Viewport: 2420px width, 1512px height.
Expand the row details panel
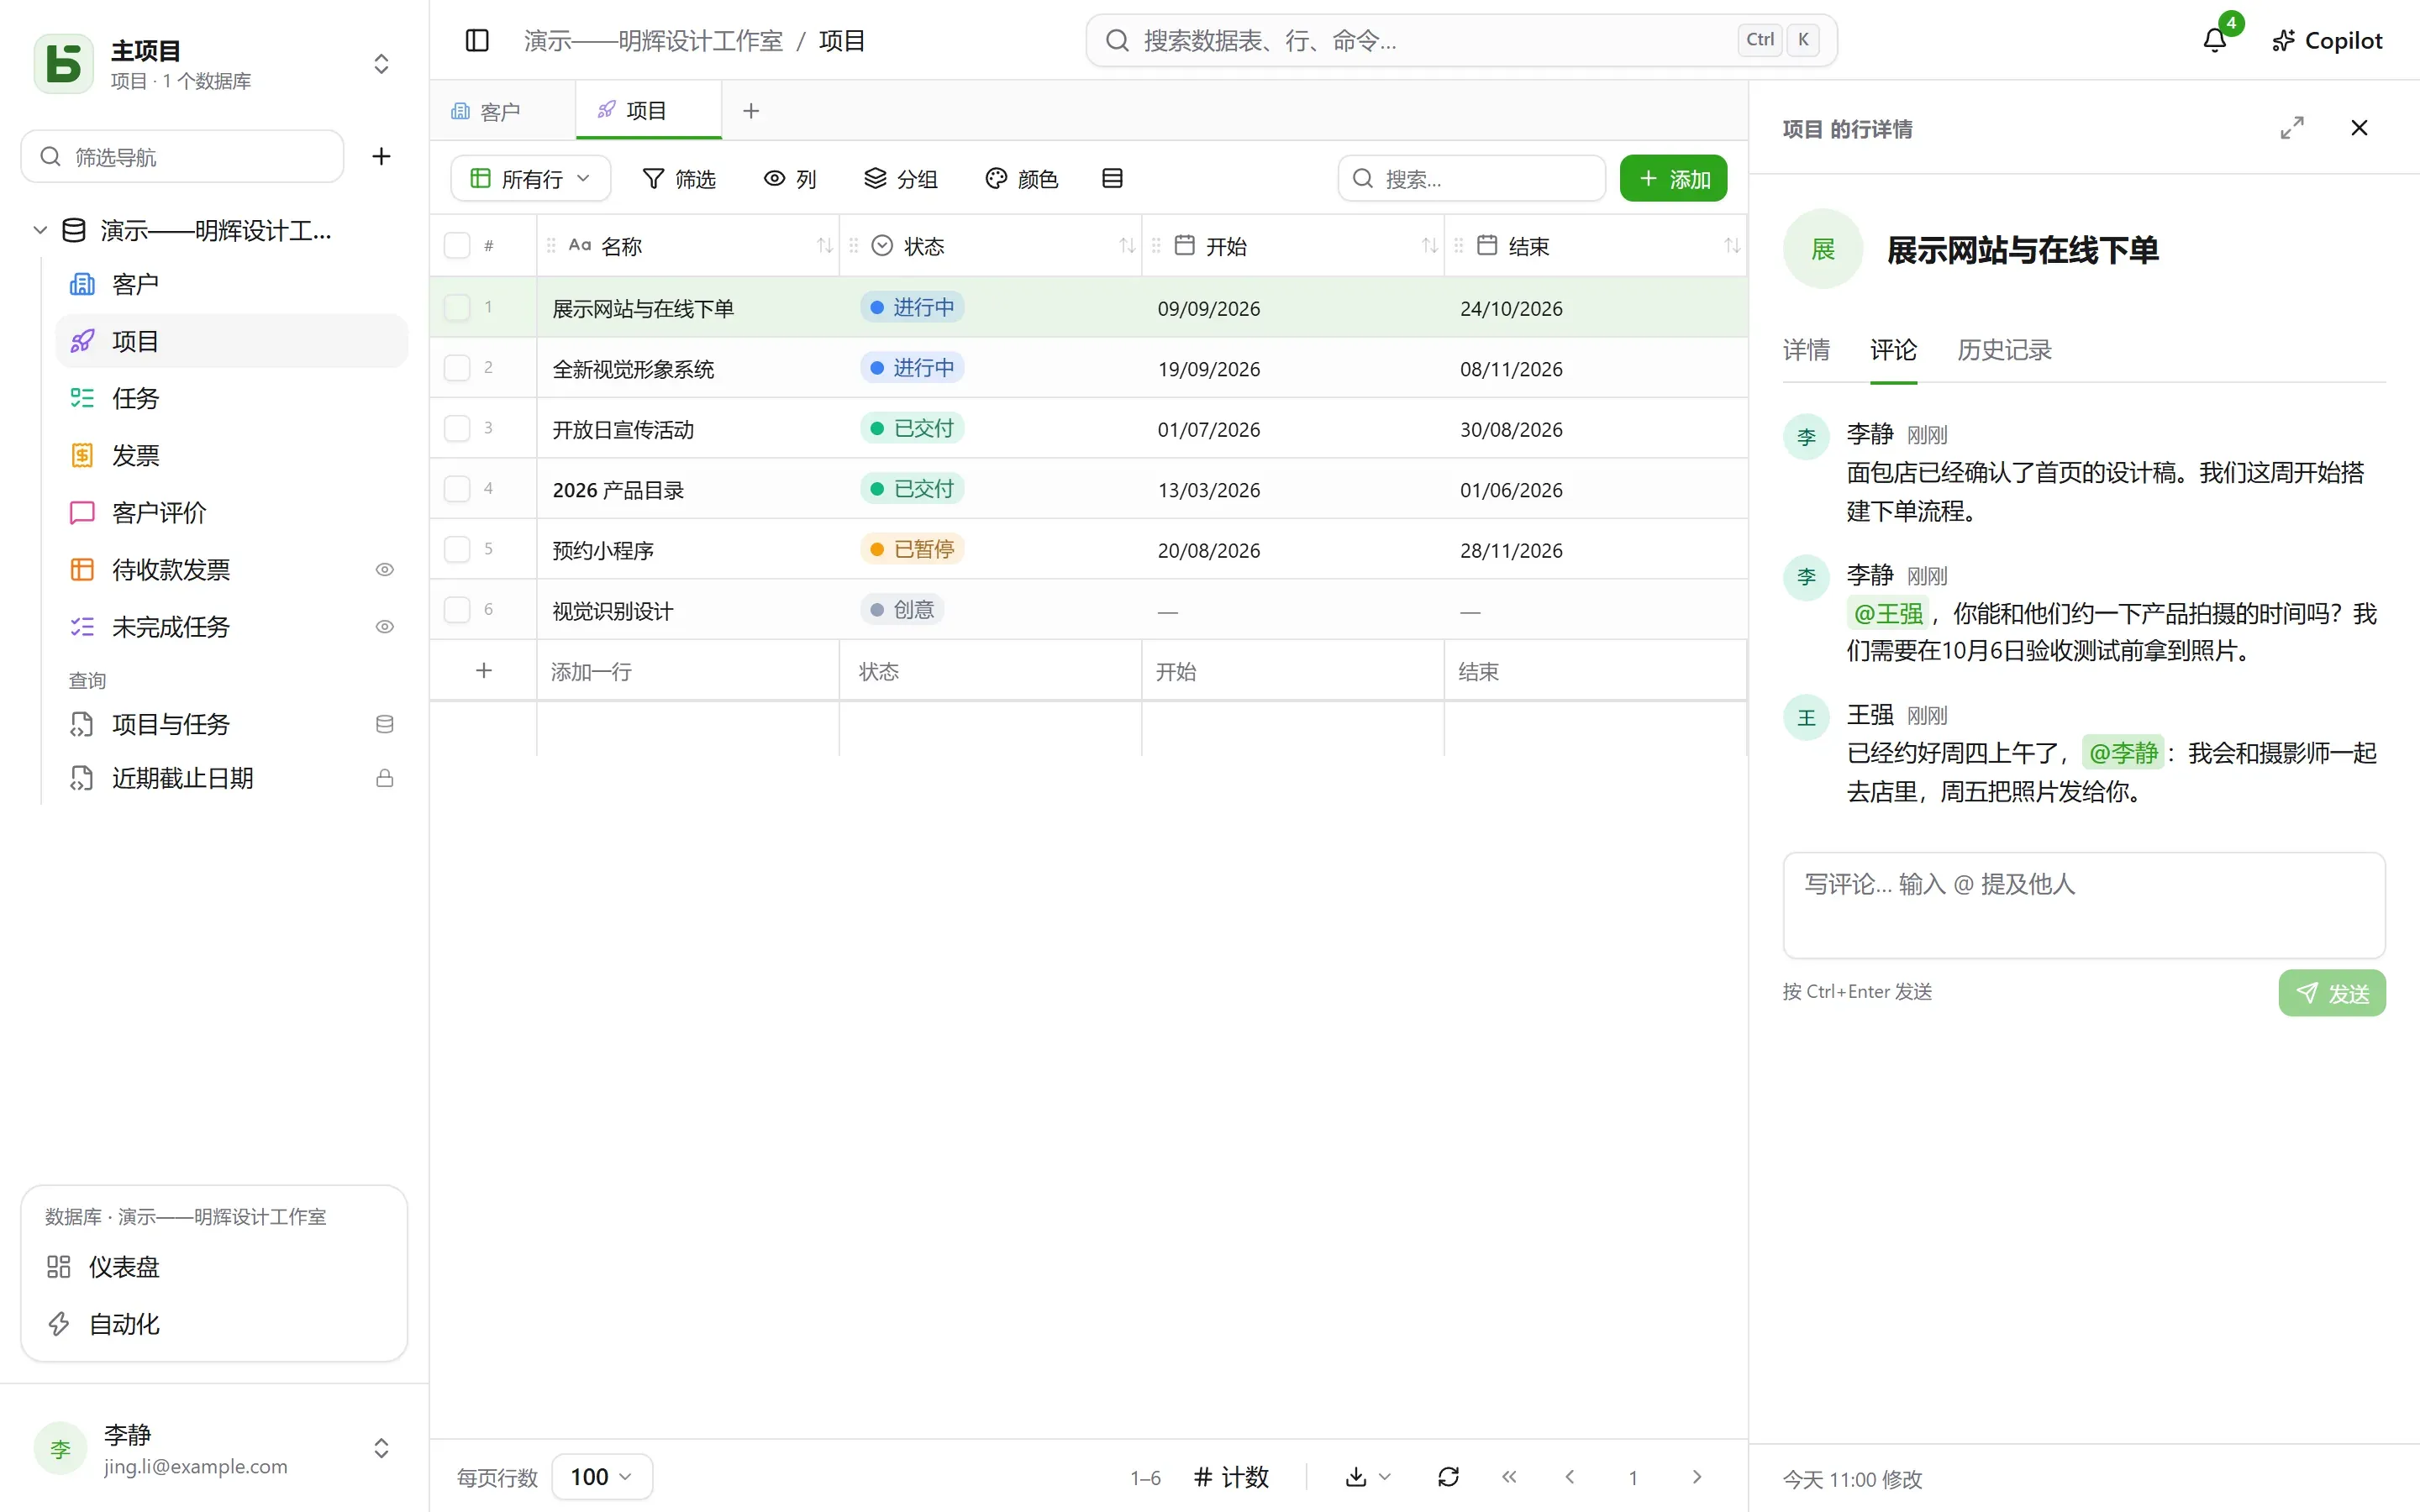coord(2292,128)
